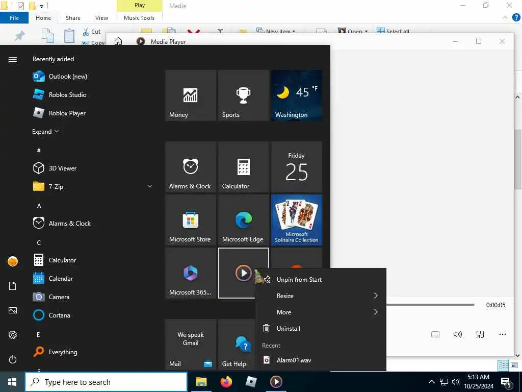The height and width of the screenshot is (392, 522).
Task: Open the File tab in File Explorer
Action: click(14, 18)
